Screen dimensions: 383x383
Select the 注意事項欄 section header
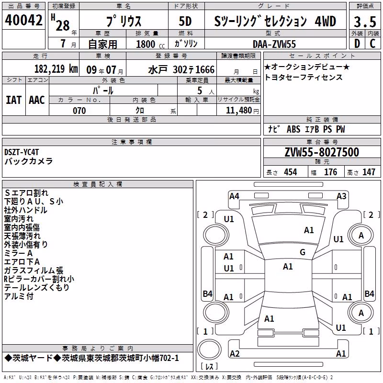pyautogui.click(x=132, y=142)
